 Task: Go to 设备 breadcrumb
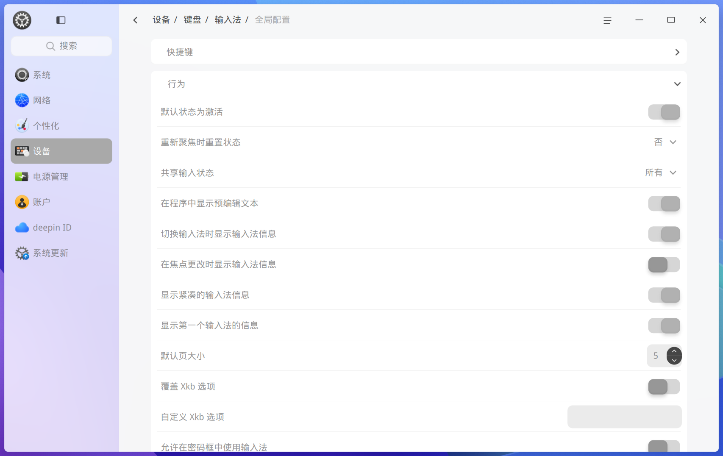(x=161, y=20)
